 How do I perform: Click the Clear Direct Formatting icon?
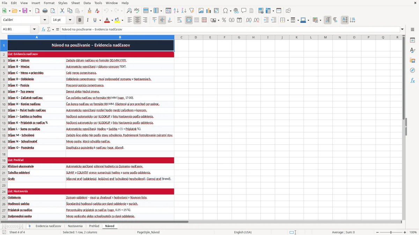pos(97,11)
